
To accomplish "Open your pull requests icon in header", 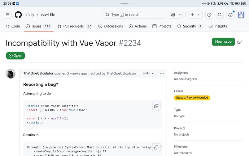I will coord(220,15).
